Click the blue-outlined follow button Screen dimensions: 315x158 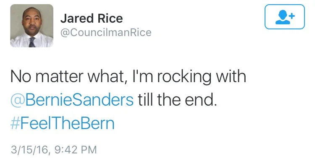[284, 17]
